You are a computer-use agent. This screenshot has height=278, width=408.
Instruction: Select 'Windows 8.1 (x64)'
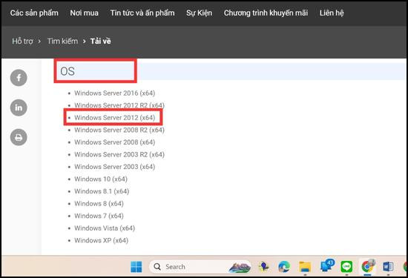coord(102,191)
